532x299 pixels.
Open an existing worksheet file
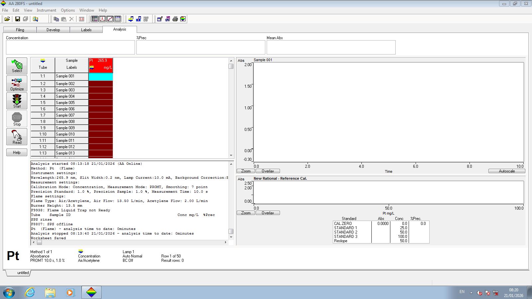click(x=7, y=19)
